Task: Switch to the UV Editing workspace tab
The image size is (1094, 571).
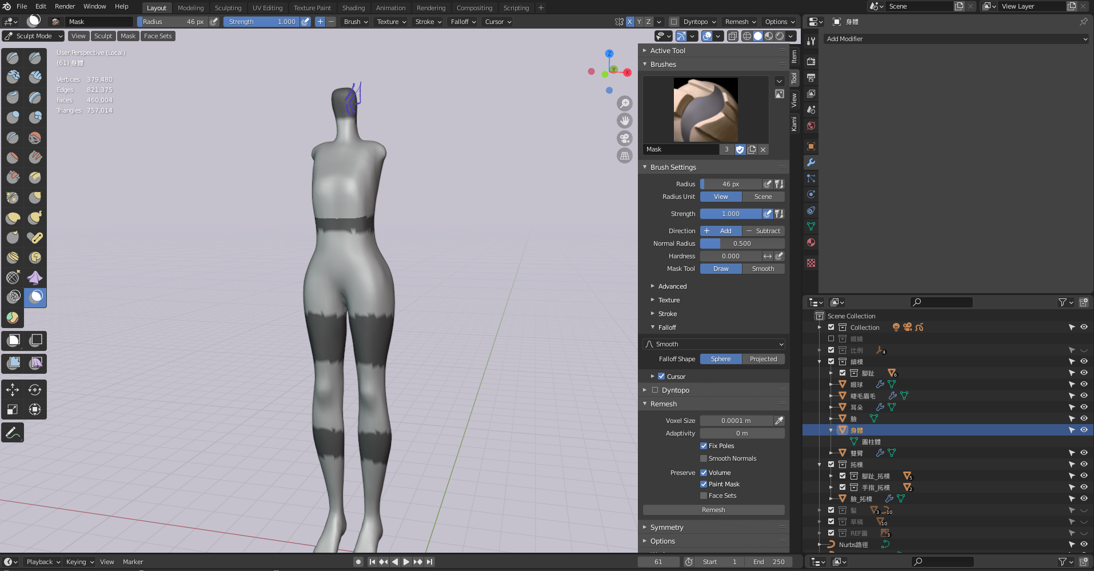Action: [267, 8]
